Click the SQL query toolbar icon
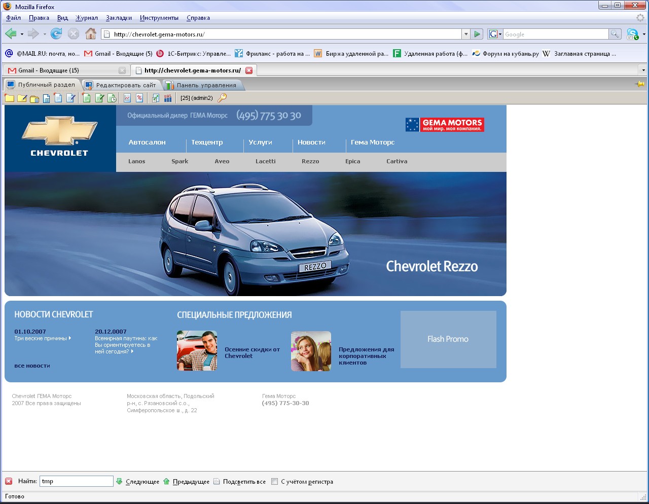This screenshot has height=504, width=649. tap(167, 98)
